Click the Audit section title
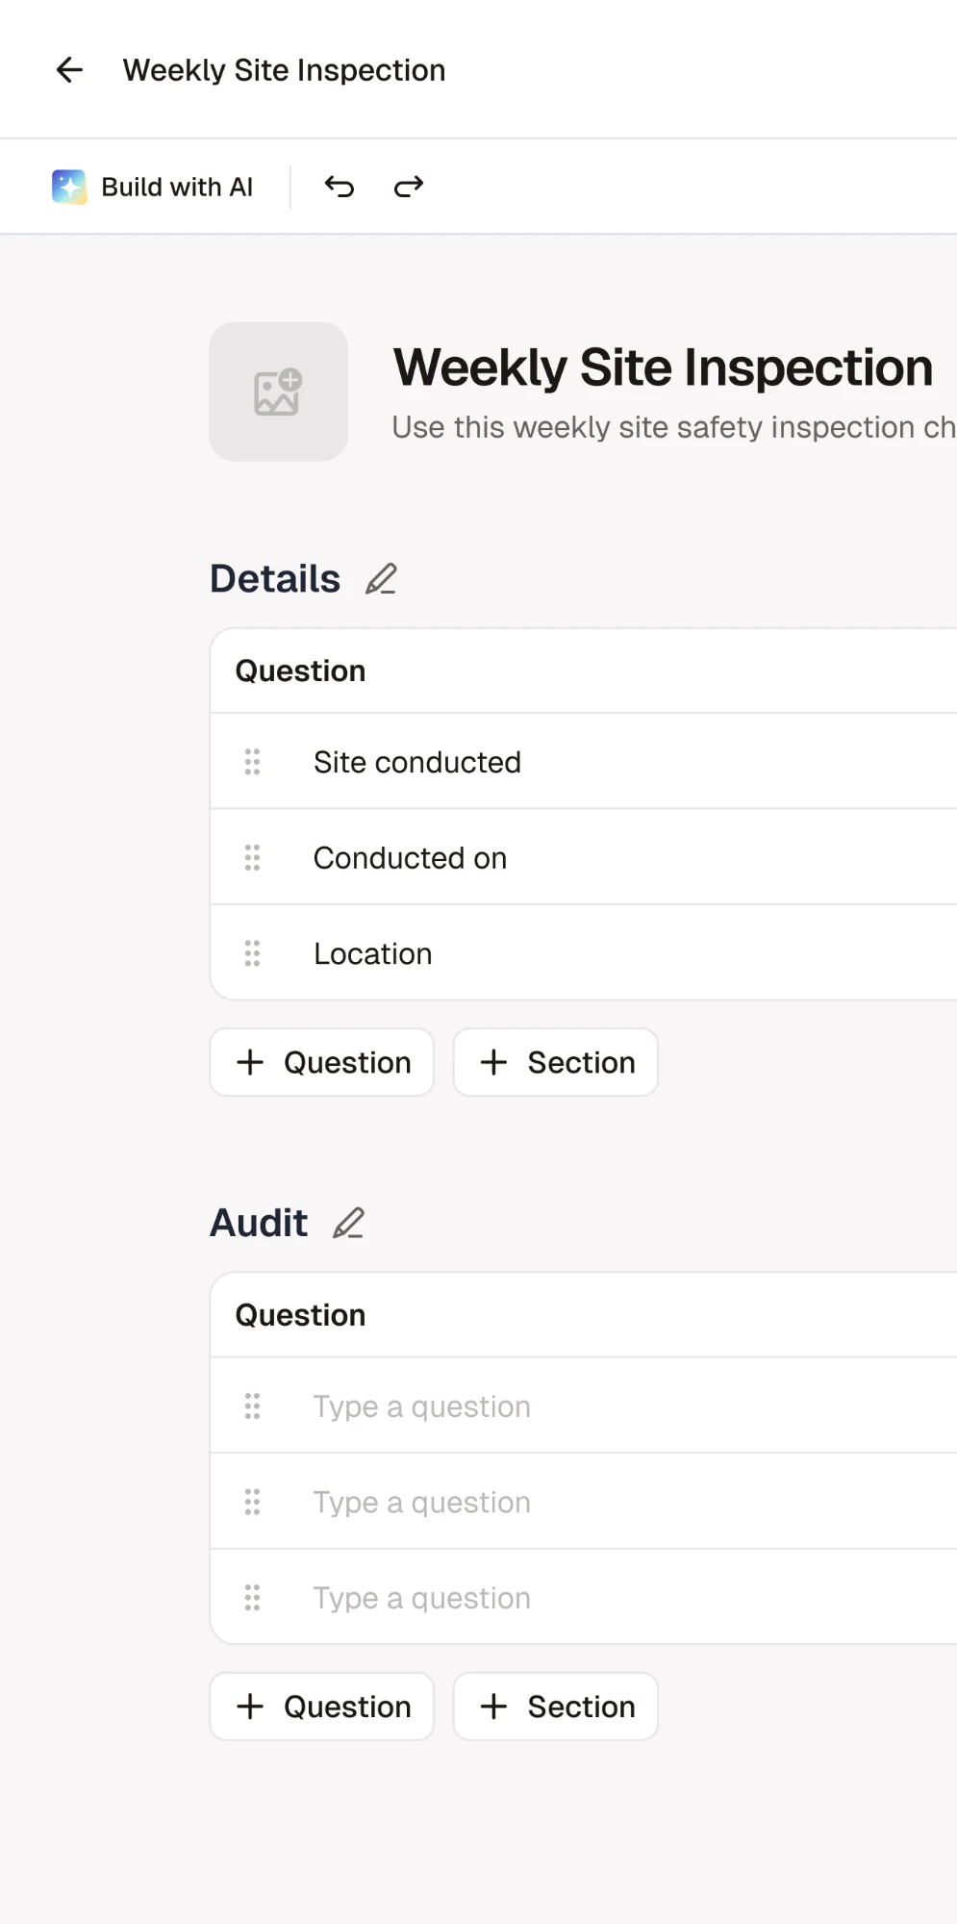The width and height of the screenshot is (957, 1924). click(259, 1224)
